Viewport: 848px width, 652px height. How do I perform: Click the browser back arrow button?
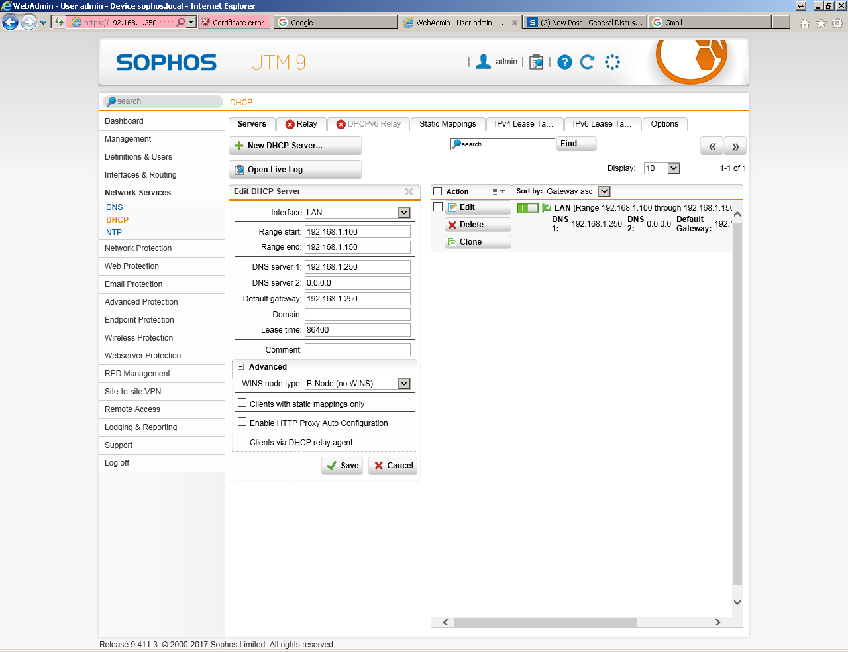[x=10, y=22]
